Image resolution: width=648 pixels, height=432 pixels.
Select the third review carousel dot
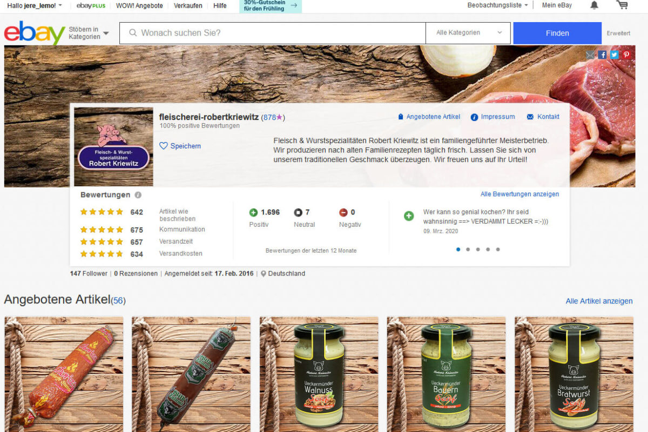click(478, 249)
